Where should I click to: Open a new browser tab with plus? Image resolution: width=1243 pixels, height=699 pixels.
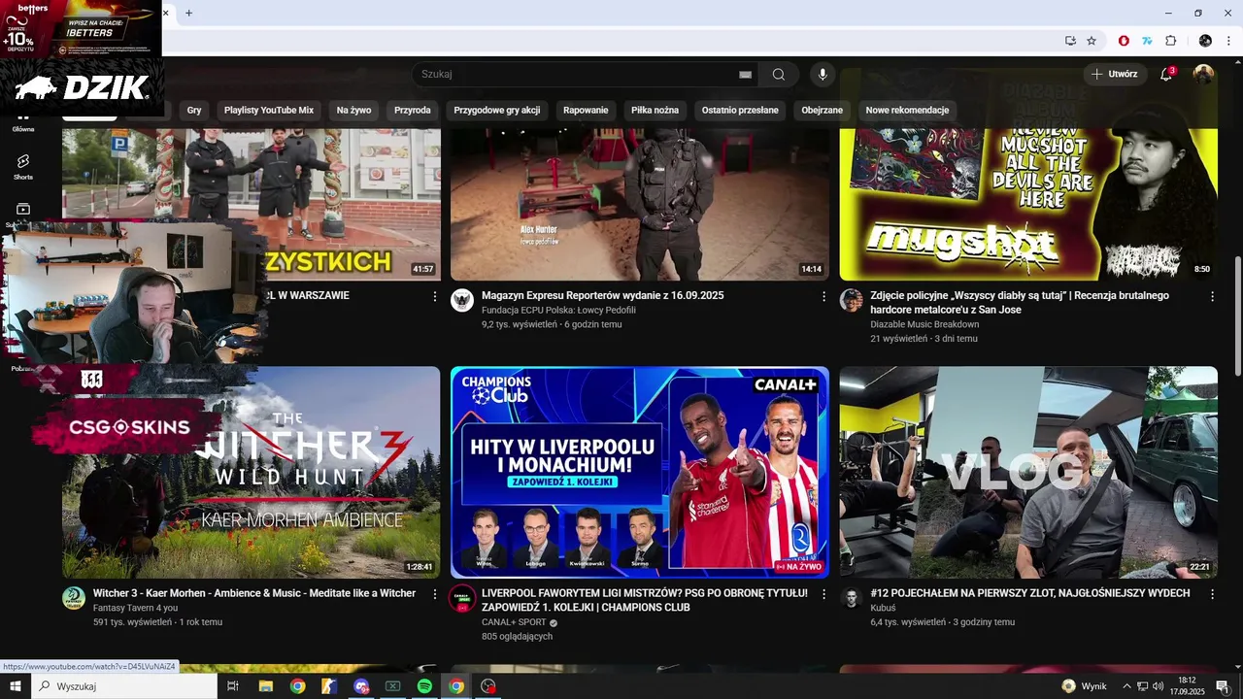[x=188, y=13]
